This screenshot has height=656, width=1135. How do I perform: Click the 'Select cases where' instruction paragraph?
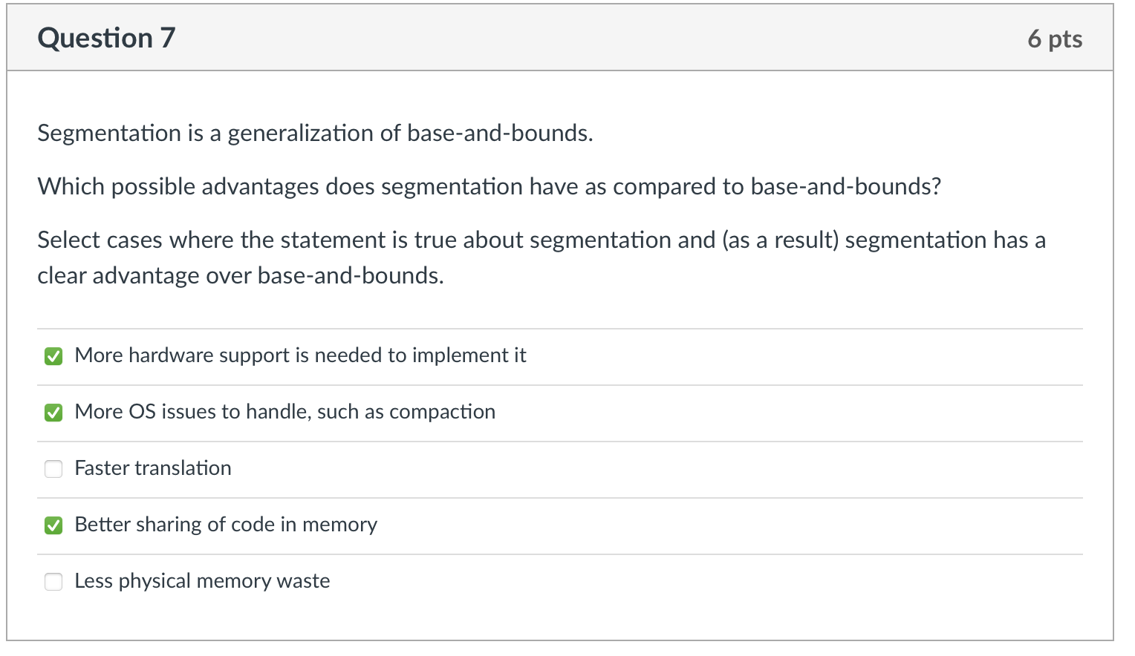541,240
